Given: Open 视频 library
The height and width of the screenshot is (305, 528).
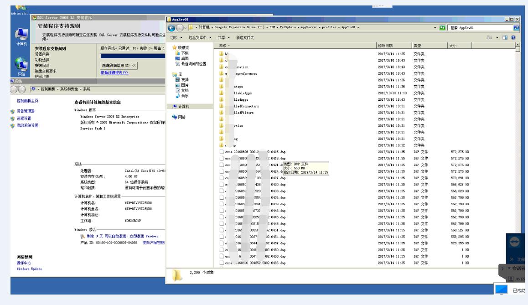Looking at the screenshot, I should click(x=182, y=79).
